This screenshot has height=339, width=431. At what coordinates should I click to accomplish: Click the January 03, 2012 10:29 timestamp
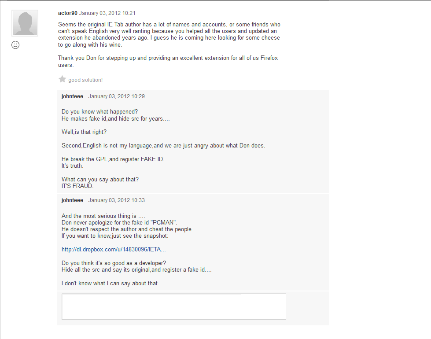(117, 96)
